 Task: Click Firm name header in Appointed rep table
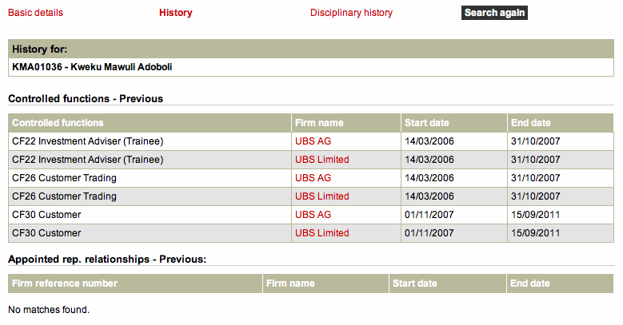290,283
